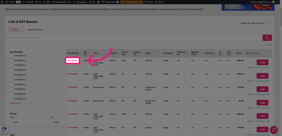Check the CSC80854 filter box
The height and width of the screenshot is (136, 282).
[12, 55]
